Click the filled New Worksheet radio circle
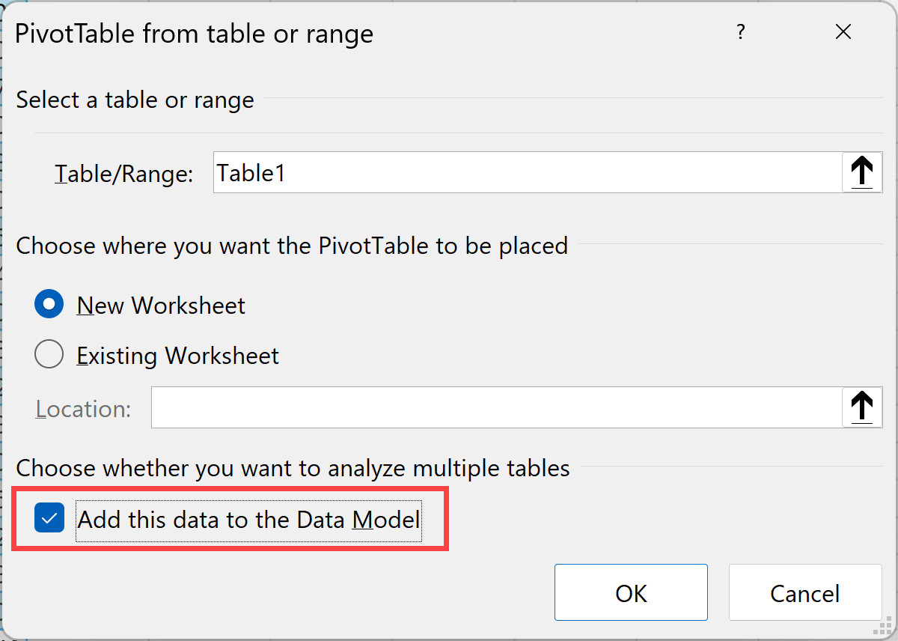The image size is (898, 641). (x=49, y=304)
